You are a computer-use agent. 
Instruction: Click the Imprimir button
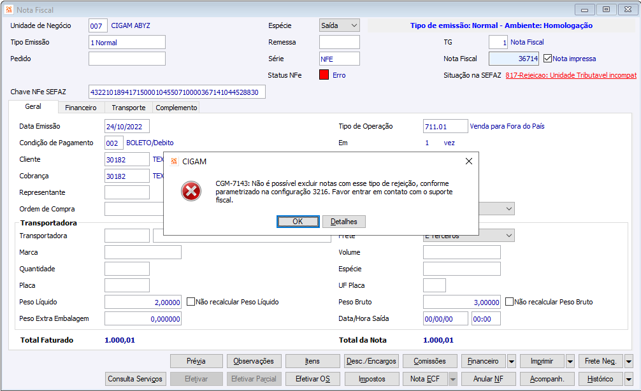click(542, 361)
